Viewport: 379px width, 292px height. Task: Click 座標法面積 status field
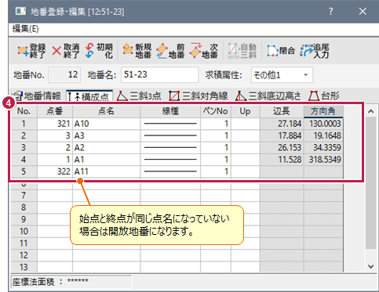[x=71, y=282]
